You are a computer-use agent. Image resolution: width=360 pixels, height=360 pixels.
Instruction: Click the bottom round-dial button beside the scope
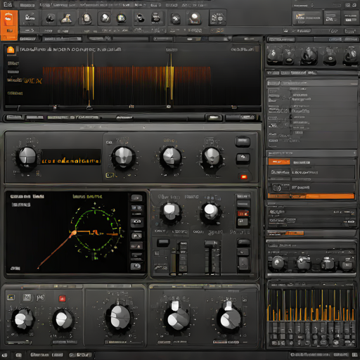[136, 266]
